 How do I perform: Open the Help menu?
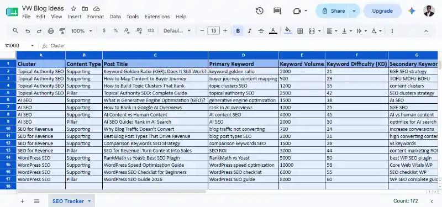pos(181,17)
